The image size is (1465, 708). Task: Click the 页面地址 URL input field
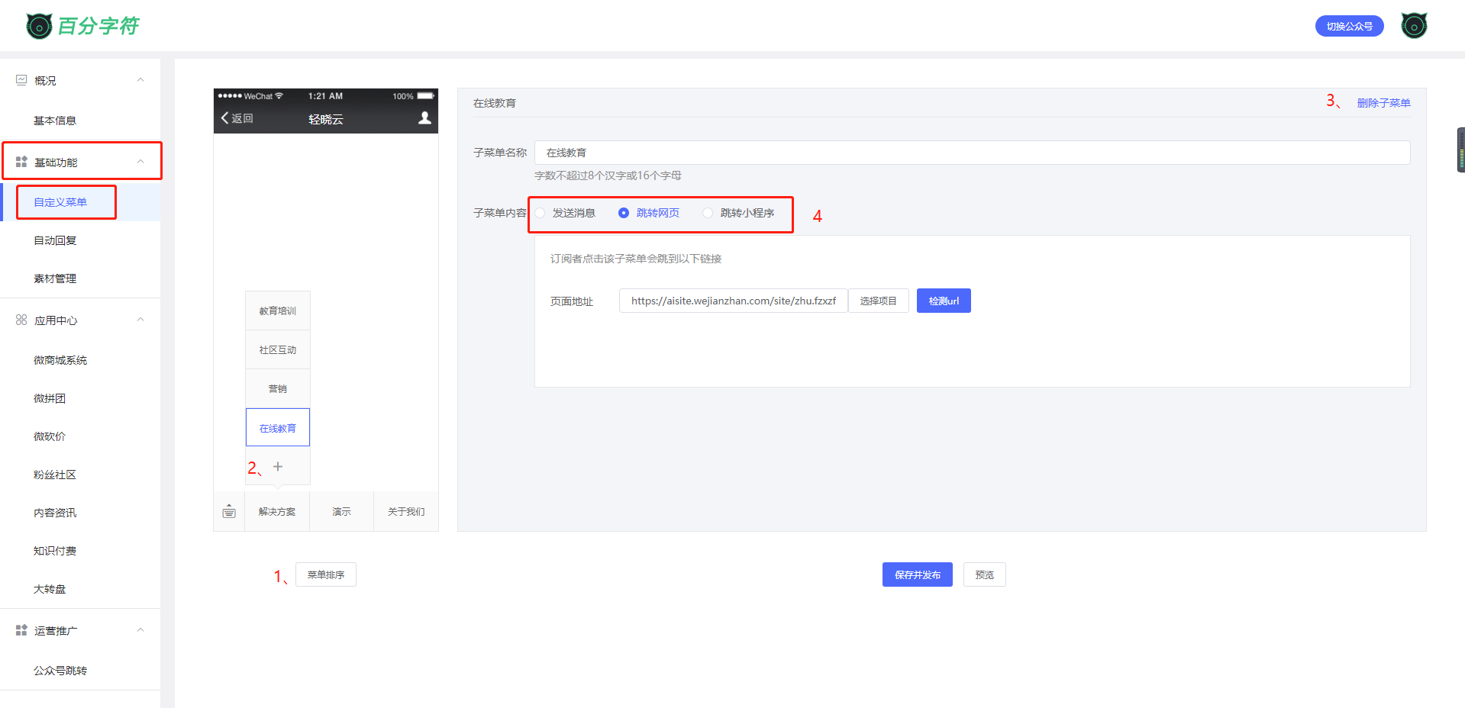click(x=733, y=301)
